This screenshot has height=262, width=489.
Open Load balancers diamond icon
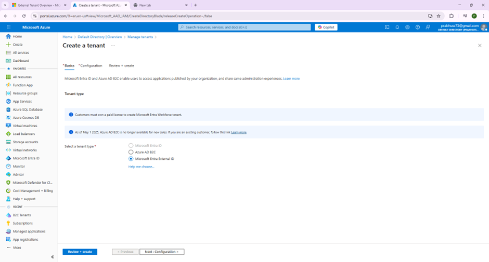8,134
